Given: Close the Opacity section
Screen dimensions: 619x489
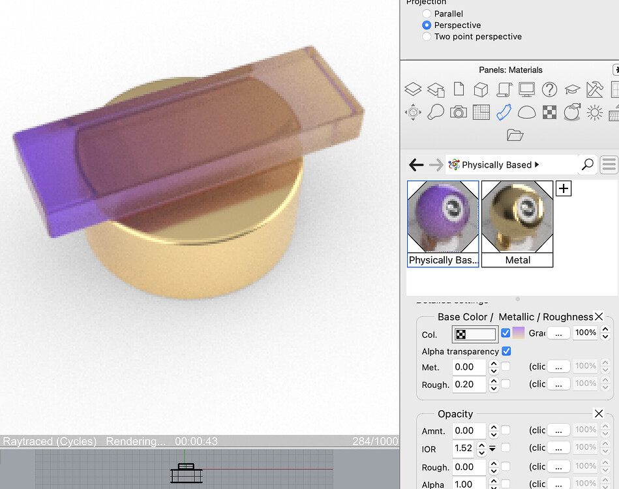Looking at the screenshot, I should click(599, 413).
